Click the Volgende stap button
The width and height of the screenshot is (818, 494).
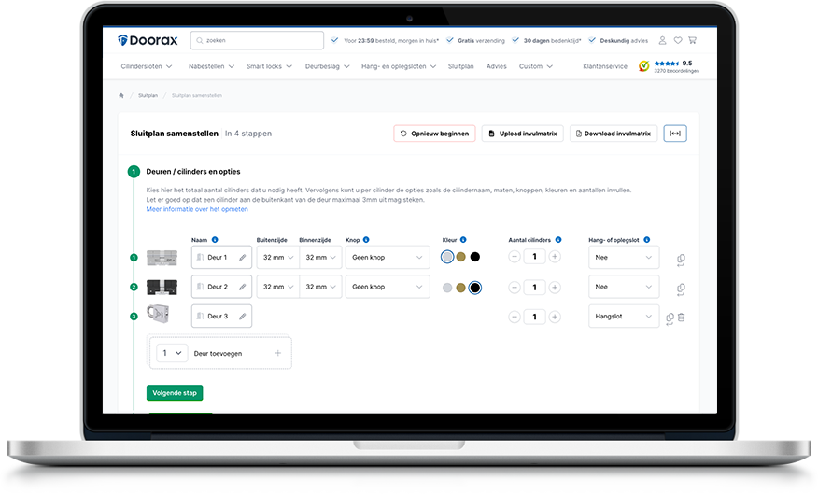(175, 393)
